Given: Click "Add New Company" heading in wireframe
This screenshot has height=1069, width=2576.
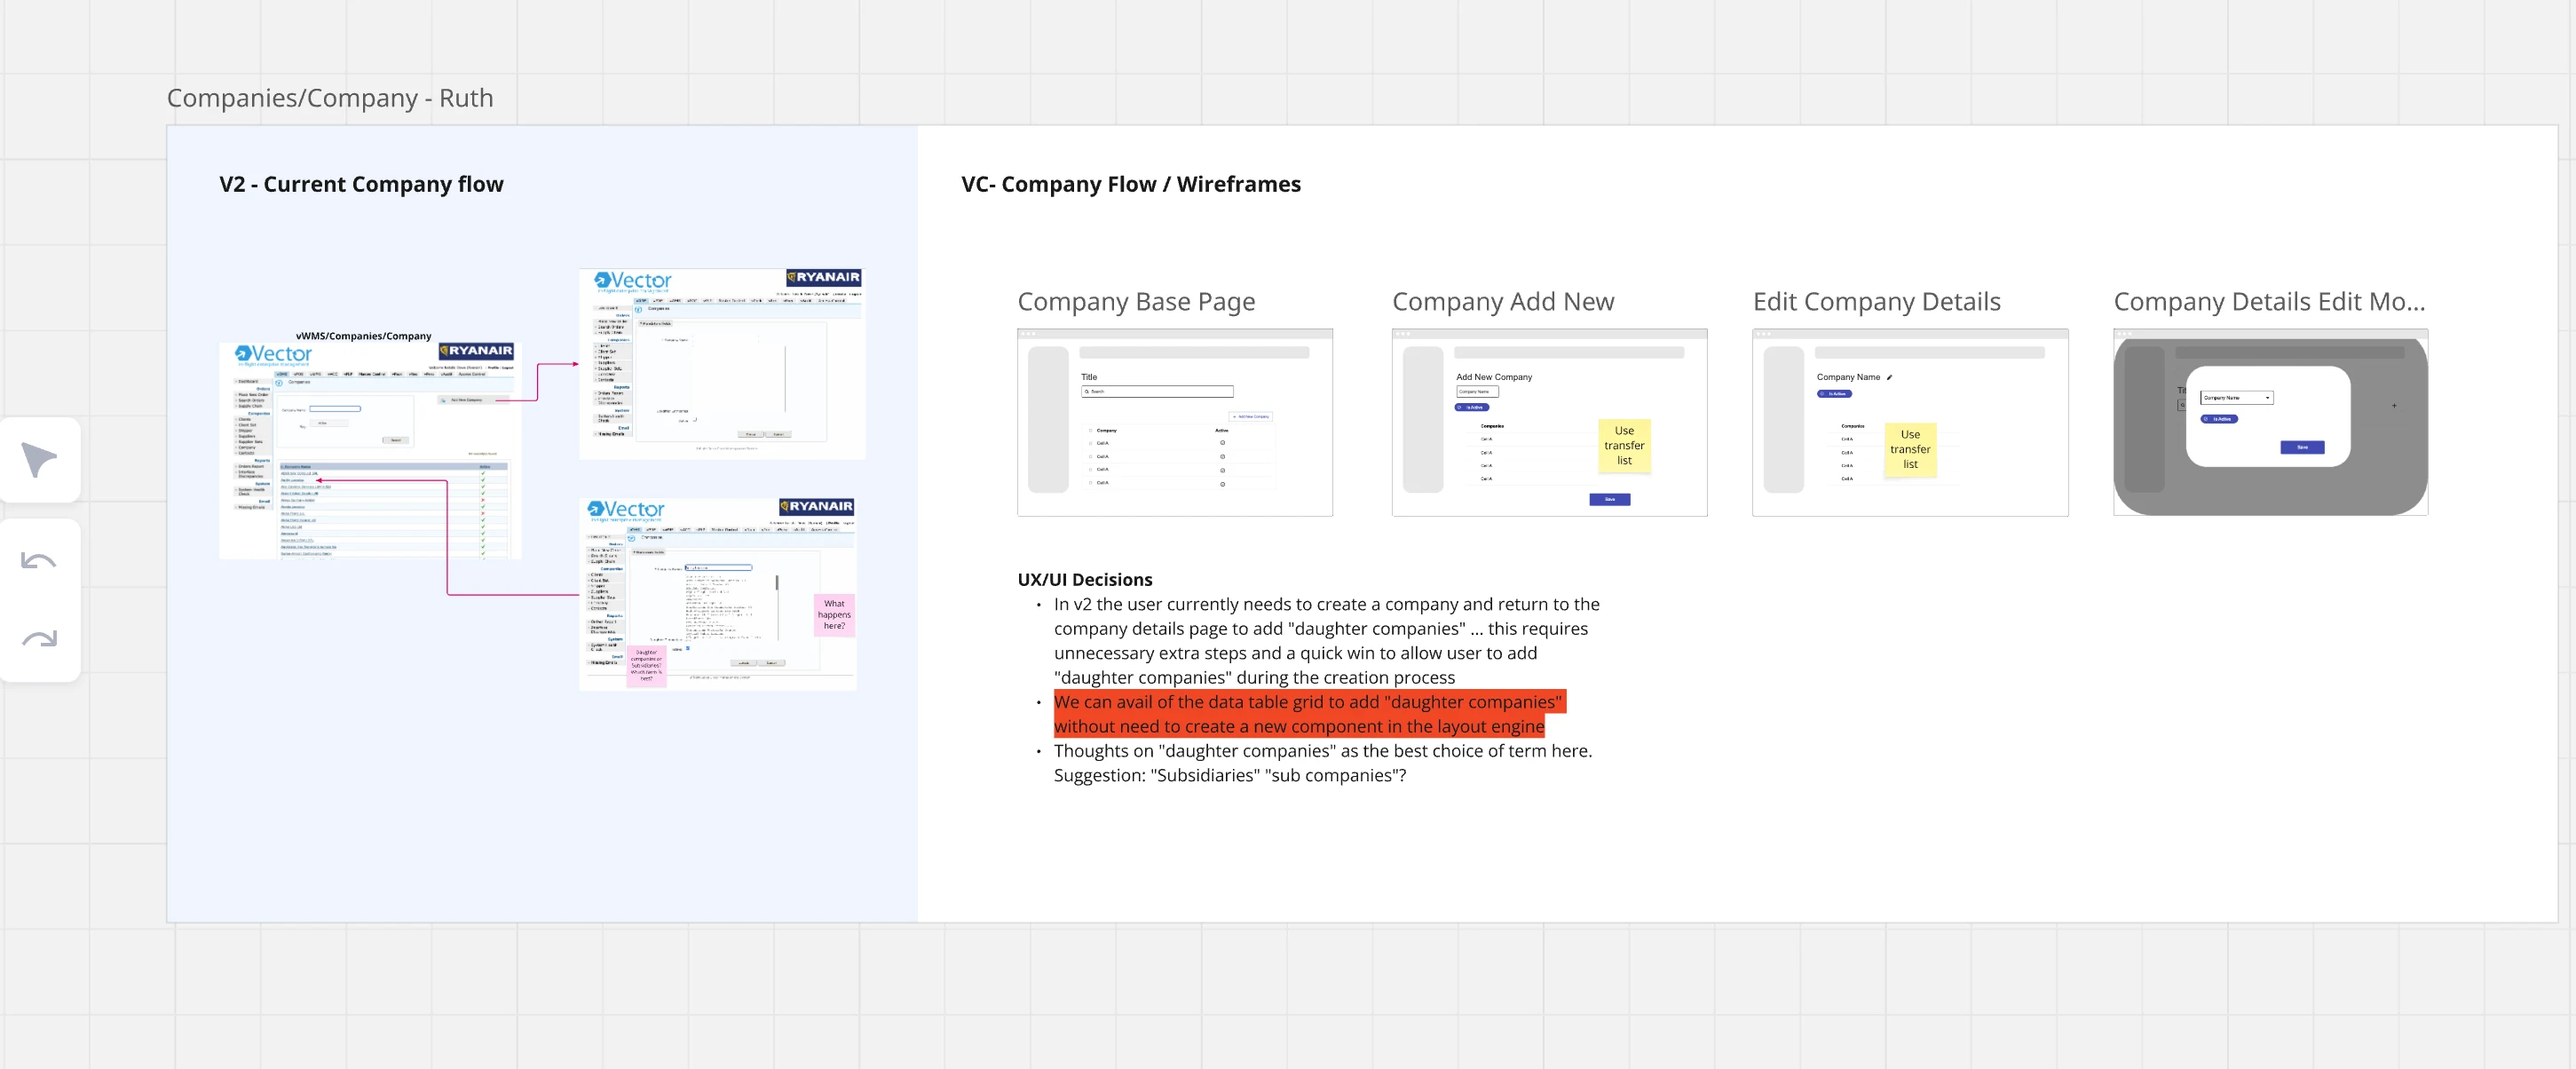Looking at the screenshot, I should pyautogui.click(x=1494, y=377).
